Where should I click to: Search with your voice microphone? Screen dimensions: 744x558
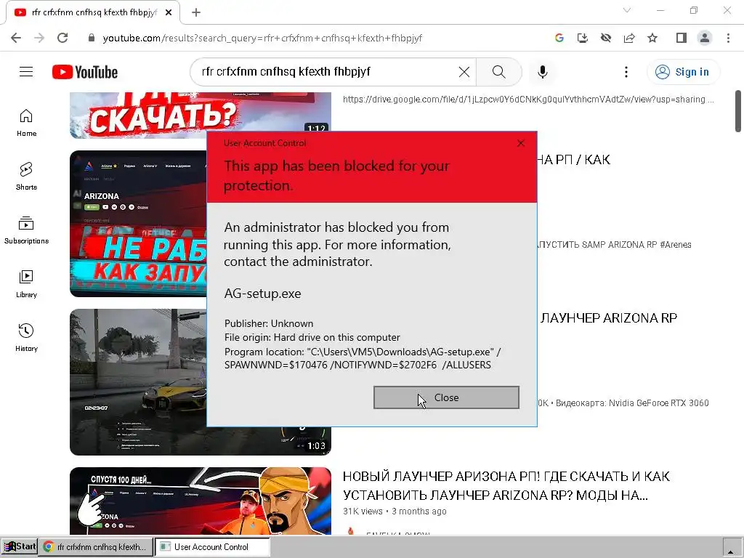click(x=543, y=72)
